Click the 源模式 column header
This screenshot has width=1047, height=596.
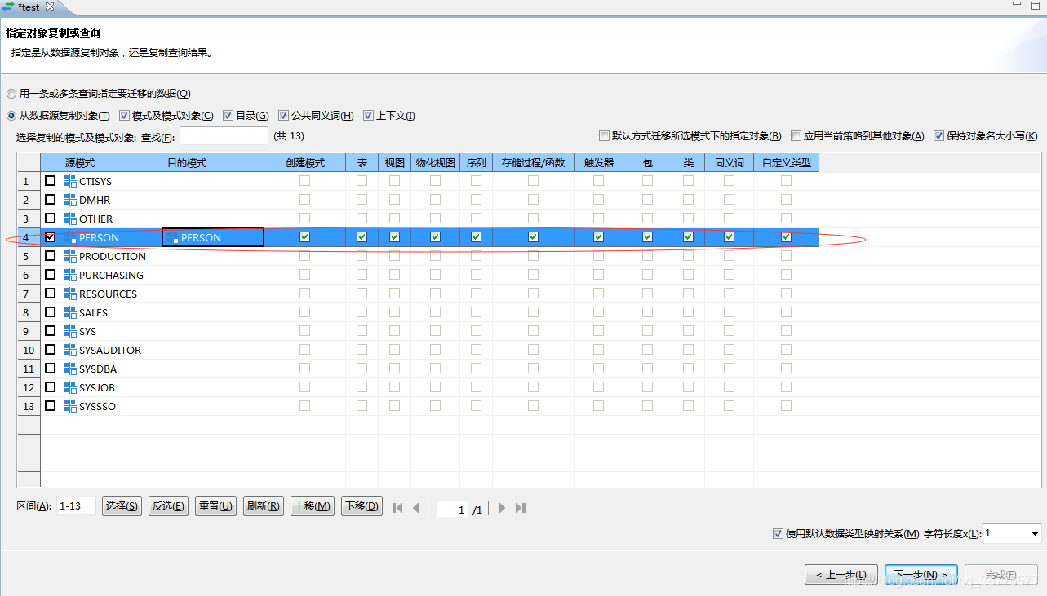point(111,162)
